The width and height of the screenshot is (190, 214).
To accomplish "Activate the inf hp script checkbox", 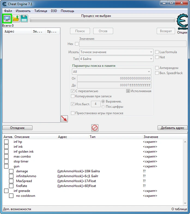I will (6, 142).
